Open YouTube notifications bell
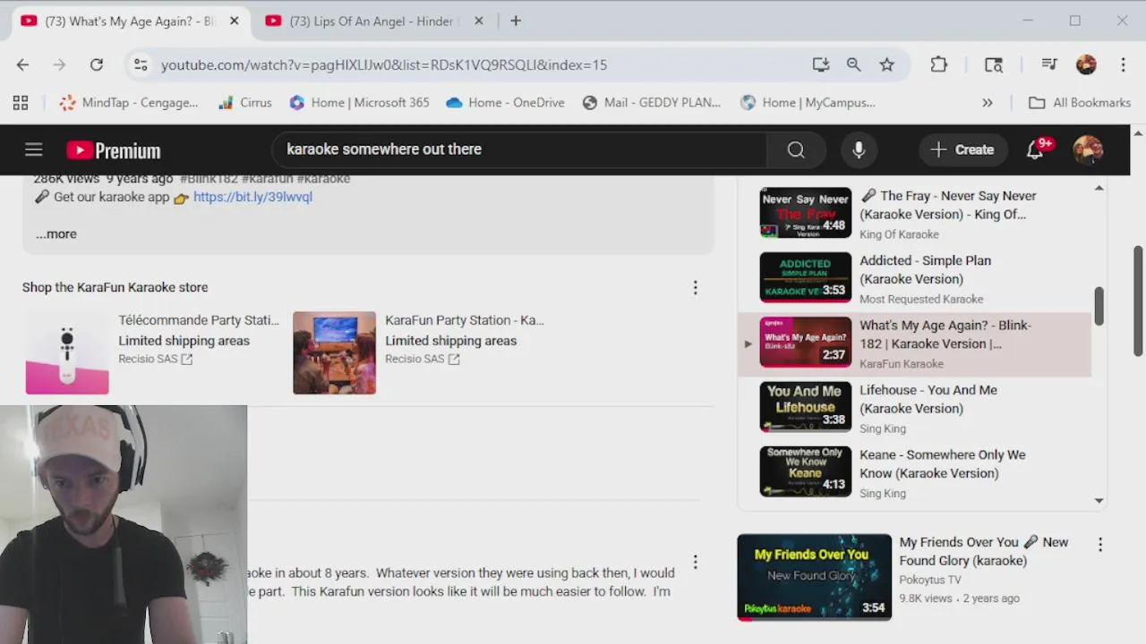Screen dimensions: 1146x644 pyautogui.click(x=1035, y=149)
